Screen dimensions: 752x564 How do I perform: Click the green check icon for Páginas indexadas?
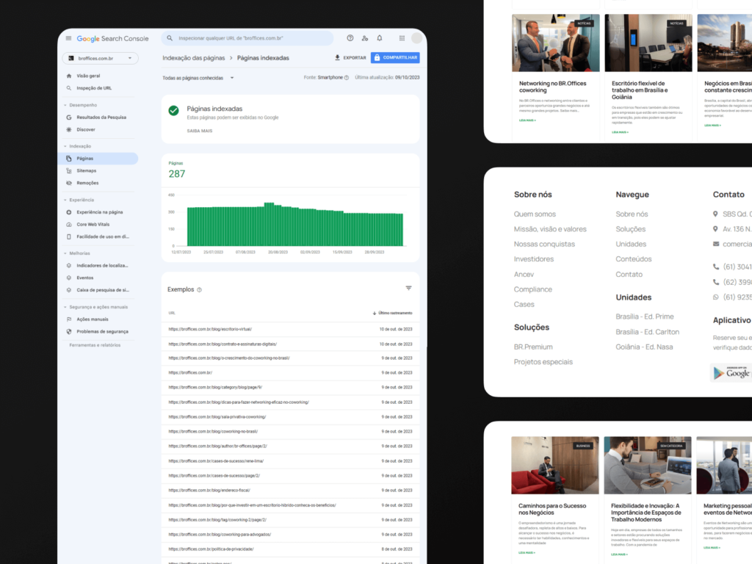[x=173, y=111]
